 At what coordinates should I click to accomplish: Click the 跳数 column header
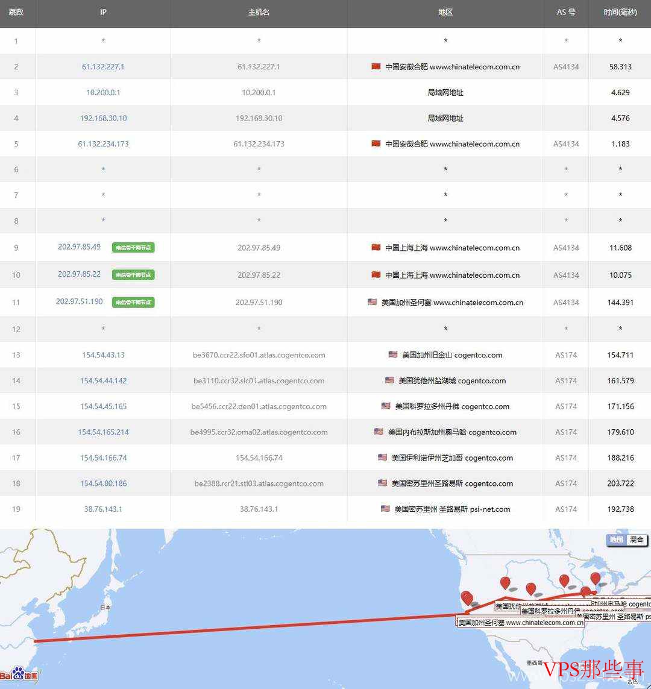tap(16, 12)
